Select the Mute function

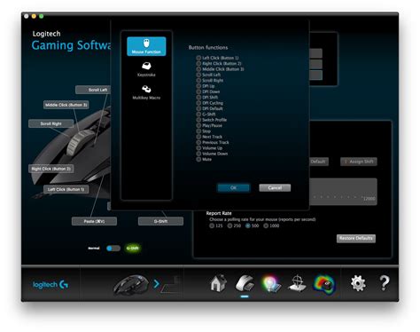(198, 159)
